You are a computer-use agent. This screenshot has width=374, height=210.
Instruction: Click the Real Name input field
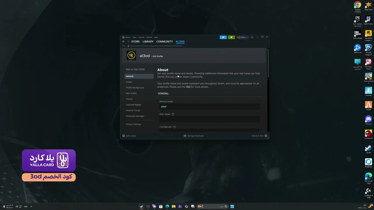(x=209, y=119)
